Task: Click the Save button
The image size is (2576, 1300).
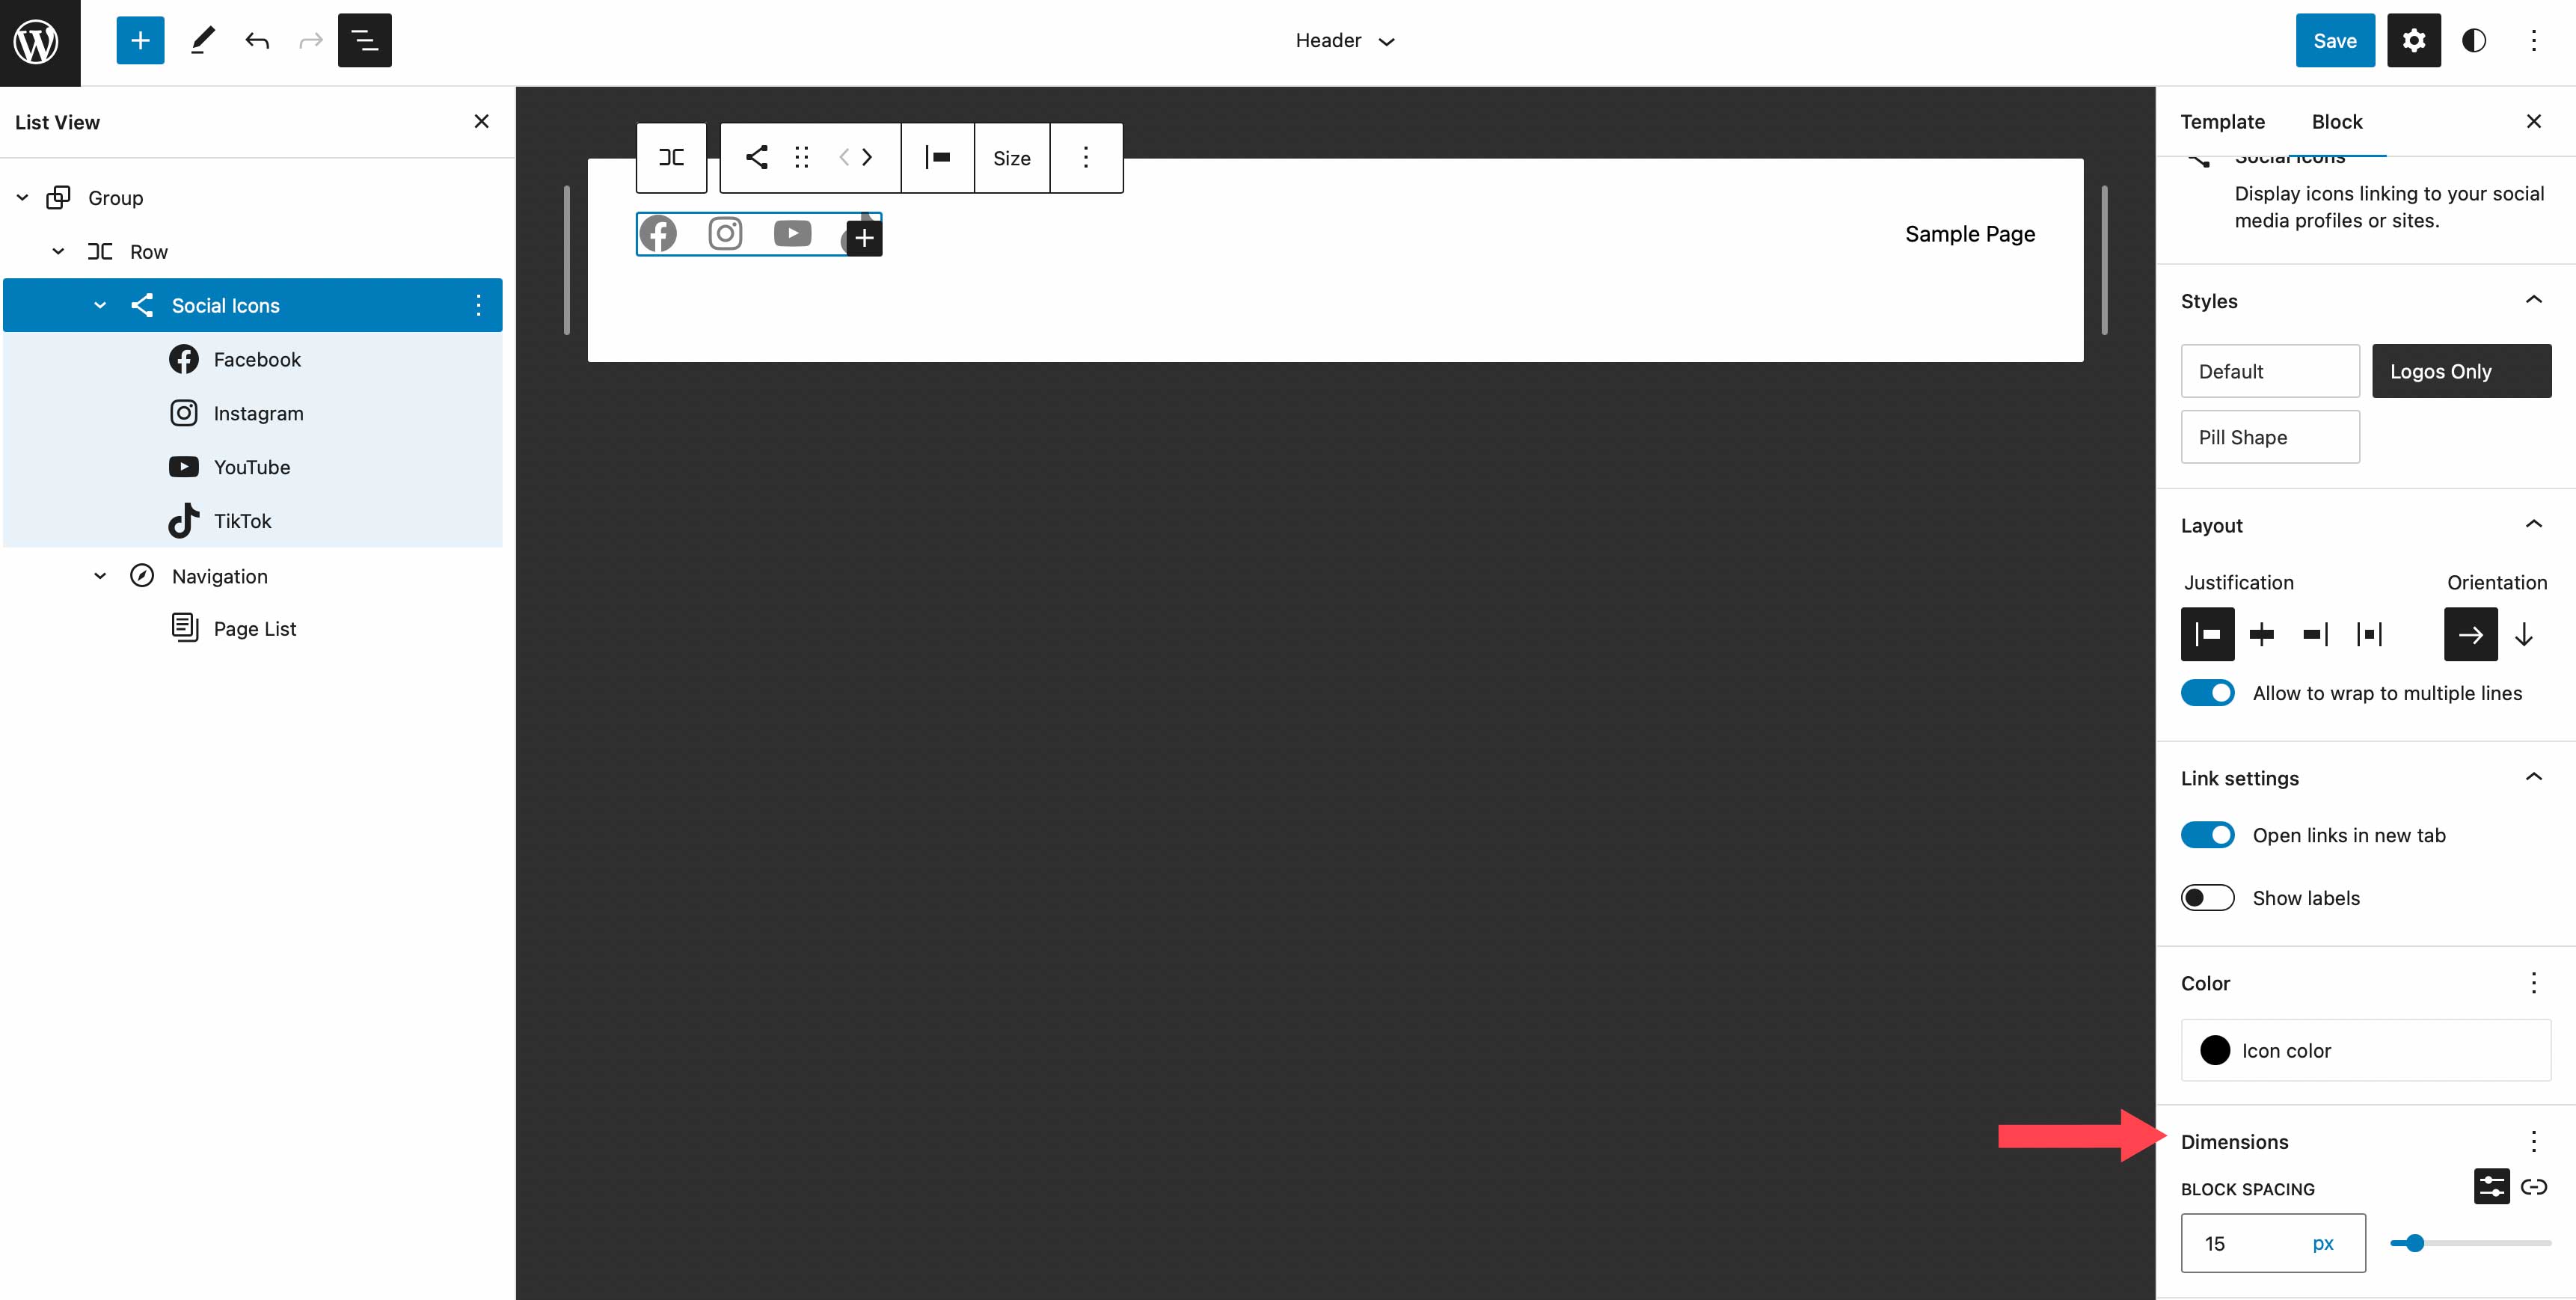Action: point(2332,40)
